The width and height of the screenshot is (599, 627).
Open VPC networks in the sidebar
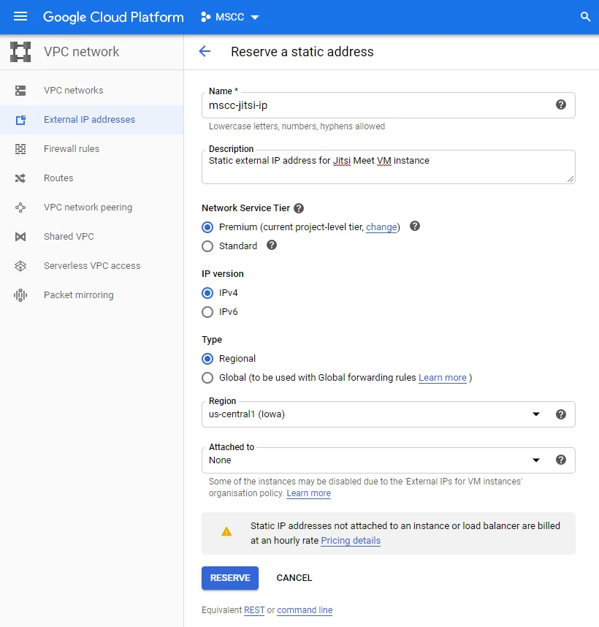coord(91,91)
